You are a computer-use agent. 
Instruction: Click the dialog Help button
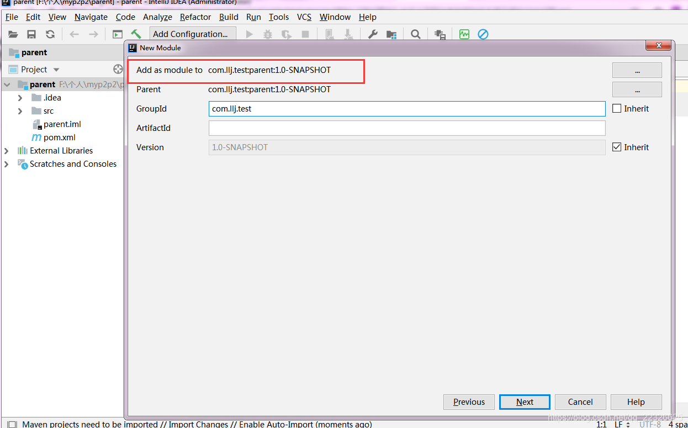click(x=636, y=402)
